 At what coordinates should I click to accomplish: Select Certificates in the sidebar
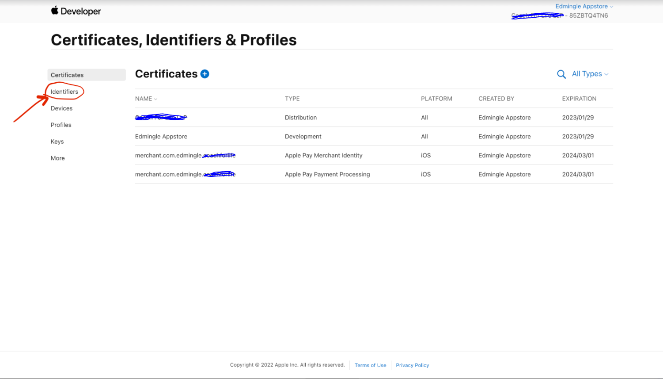click(x=87, y=75)
